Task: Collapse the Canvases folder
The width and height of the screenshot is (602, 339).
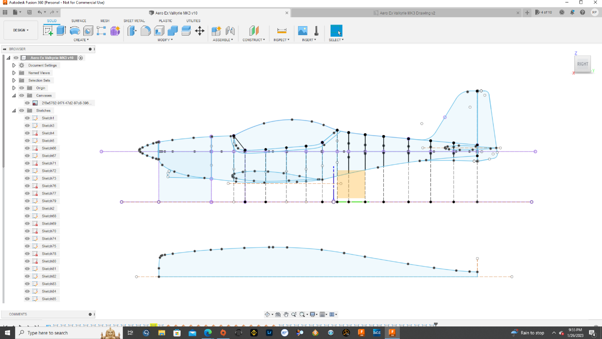Action: (14, 95)
